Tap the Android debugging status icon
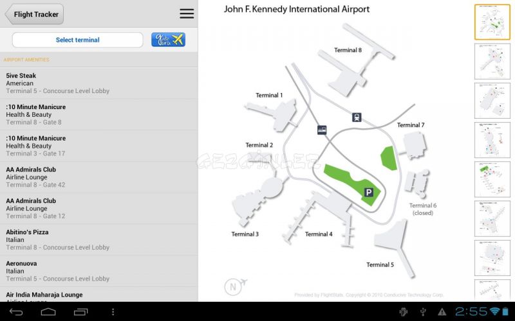 click(x=404, y=312)
